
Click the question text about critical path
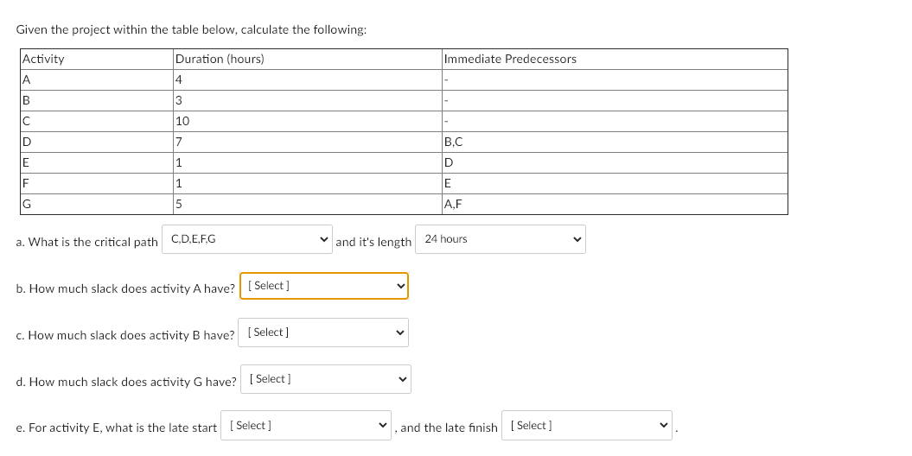[x=87, y=243]
